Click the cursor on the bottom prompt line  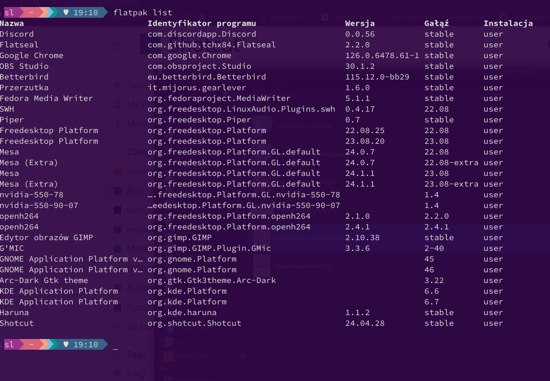pos(115,349)
